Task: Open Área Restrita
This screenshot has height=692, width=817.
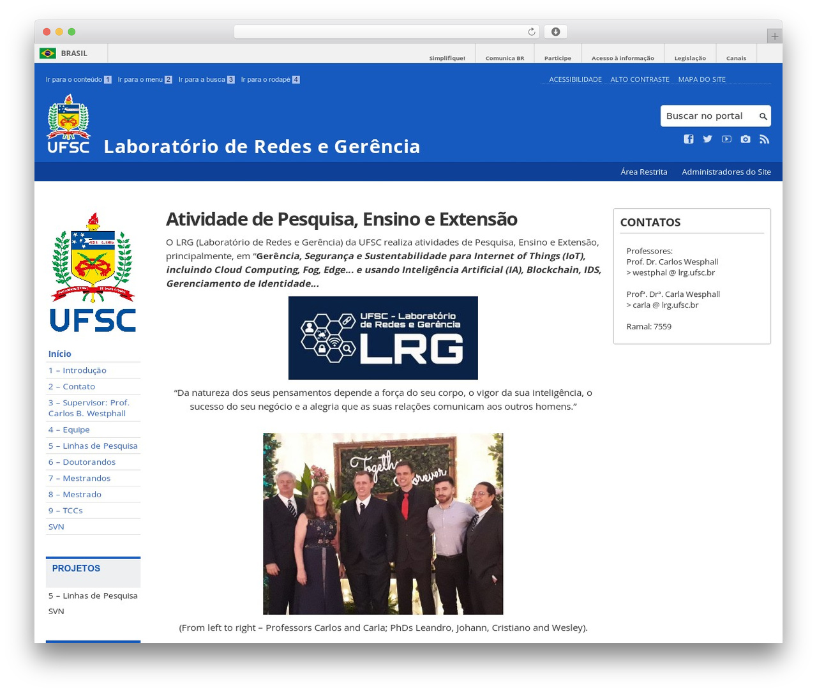Action: point(643,172)
